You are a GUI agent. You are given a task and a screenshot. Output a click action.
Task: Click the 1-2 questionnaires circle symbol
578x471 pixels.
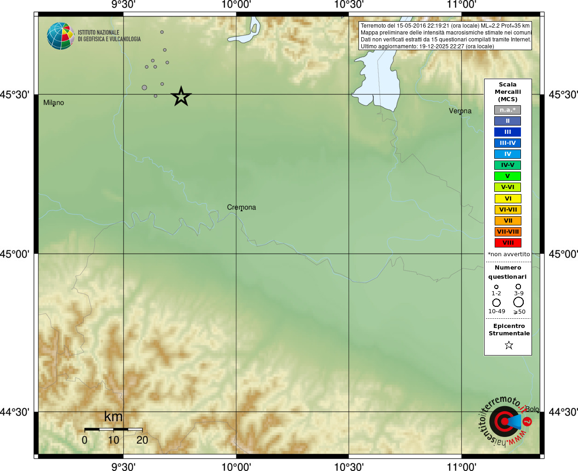tap(496, 287)
